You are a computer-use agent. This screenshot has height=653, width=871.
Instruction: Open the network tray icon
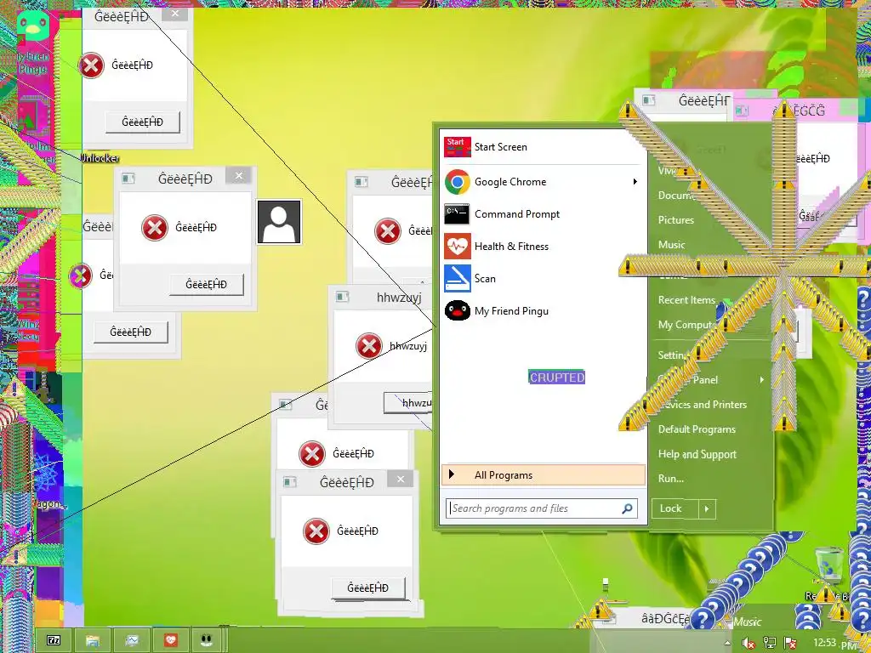[769, 643]
